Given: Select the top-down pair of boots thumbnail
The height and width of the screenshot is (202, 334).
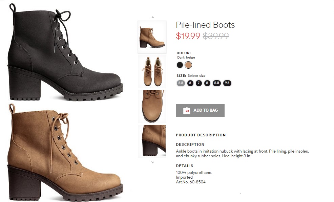Looking at the screenshot, I should (152, 72).
